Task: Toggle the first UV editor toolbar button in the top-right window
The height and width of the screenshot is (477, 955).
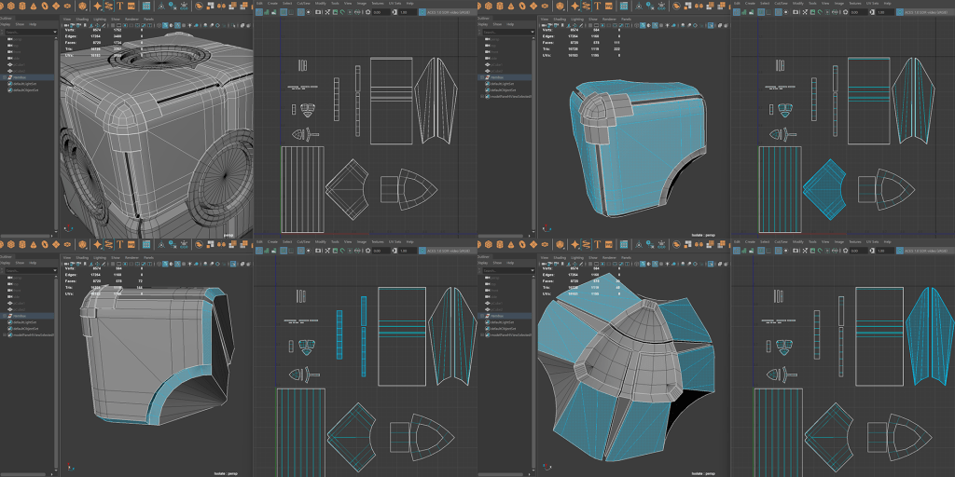Action: [x=736, y=14]
